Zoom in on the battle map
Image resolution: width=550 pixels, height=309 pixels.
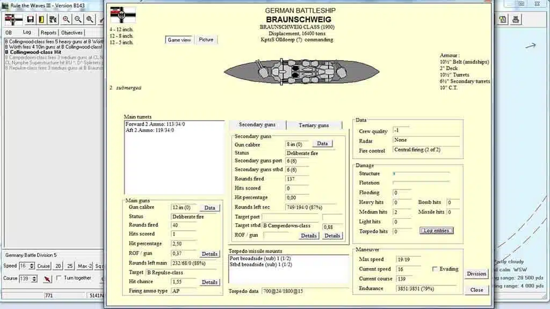pyautogui.click(x=66, y=19)
